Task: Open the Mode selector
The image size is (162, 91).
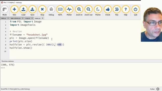Action: click(x=5, y=11)
